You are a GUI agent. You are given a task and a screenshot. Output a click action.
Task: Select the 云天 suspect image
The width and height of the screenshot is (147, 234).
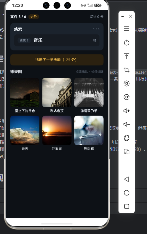point(25,130)
